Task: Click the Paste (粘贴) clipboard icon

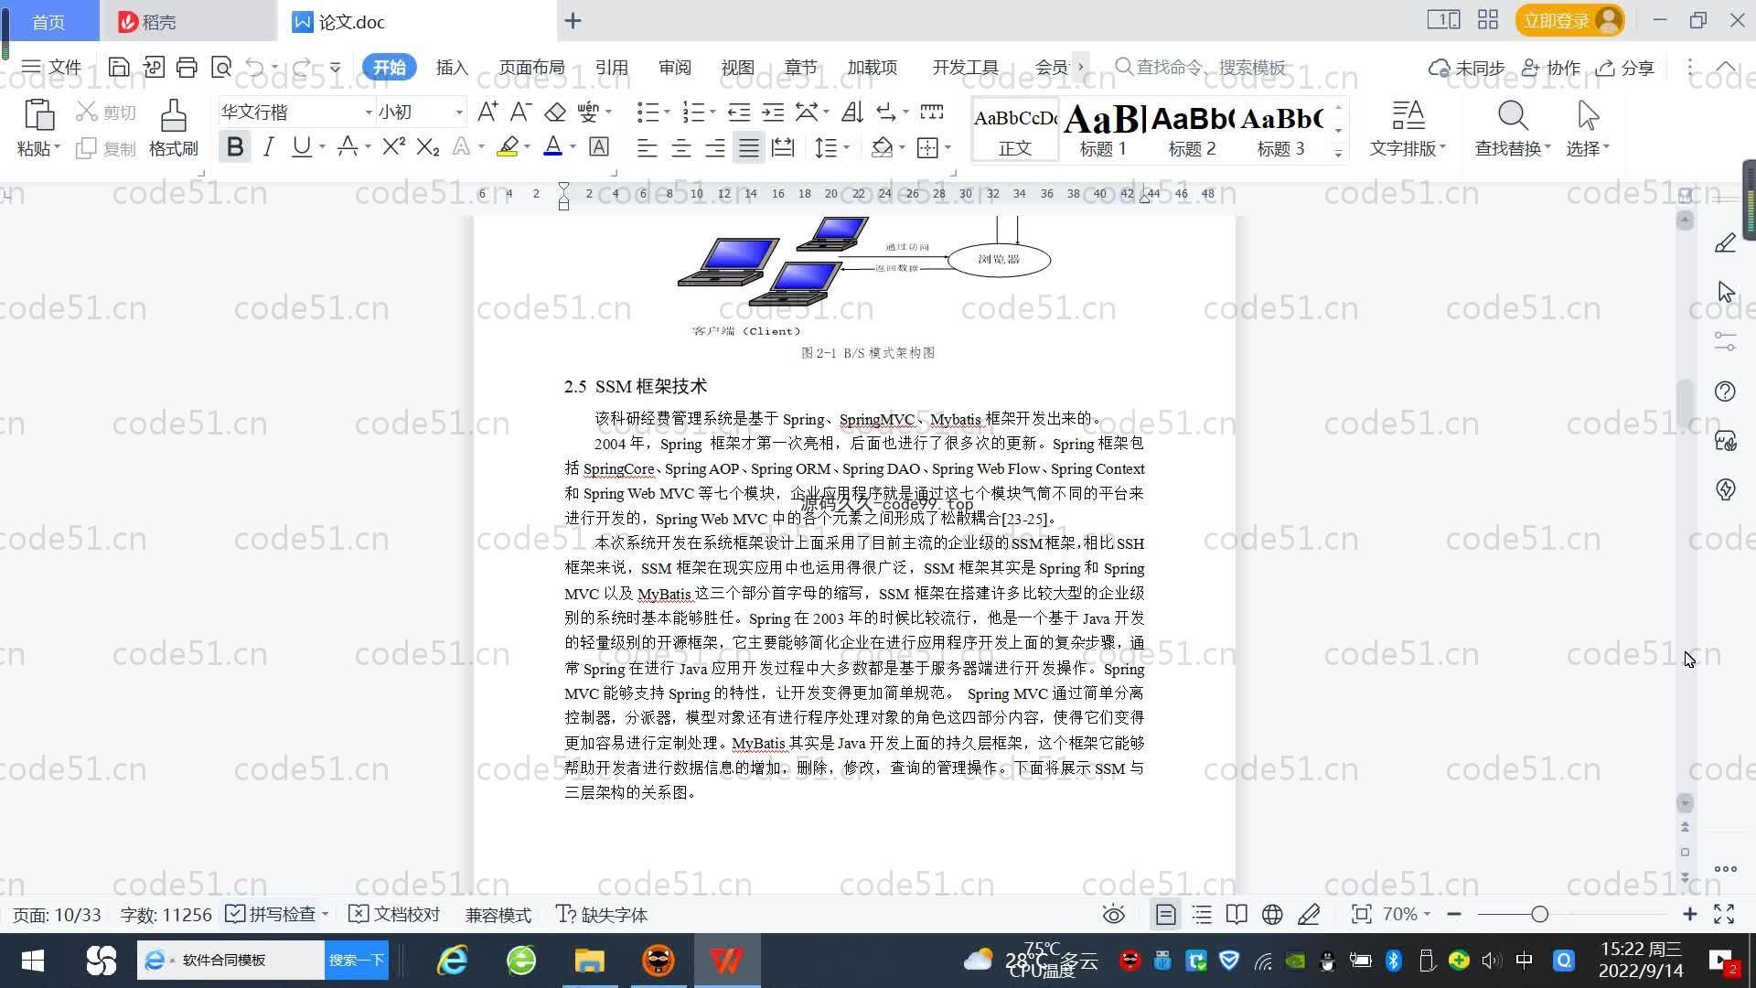Action: 38,116
